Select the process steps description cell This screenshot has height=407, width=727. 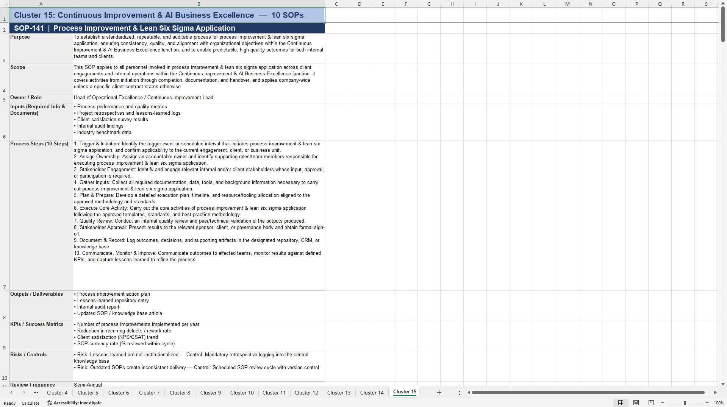199,215
